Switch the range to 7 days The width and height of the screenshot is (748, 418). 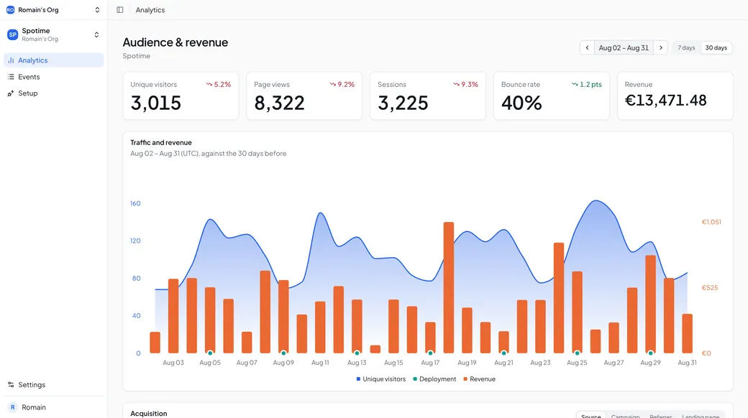[686, 47]
